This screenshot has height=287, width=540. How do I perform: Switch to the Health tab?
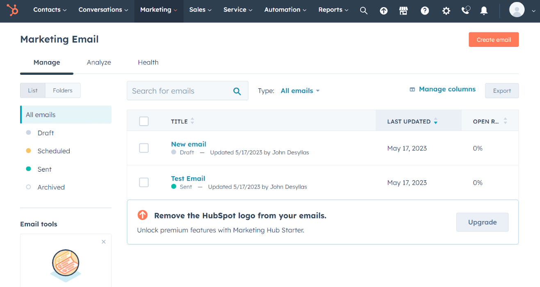click(148, 62)
